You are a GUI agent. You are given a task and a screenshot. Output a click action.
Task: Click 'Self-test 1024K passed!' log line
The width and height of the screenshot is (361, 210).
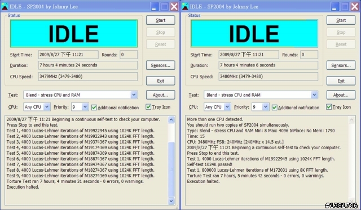[209, 164]
